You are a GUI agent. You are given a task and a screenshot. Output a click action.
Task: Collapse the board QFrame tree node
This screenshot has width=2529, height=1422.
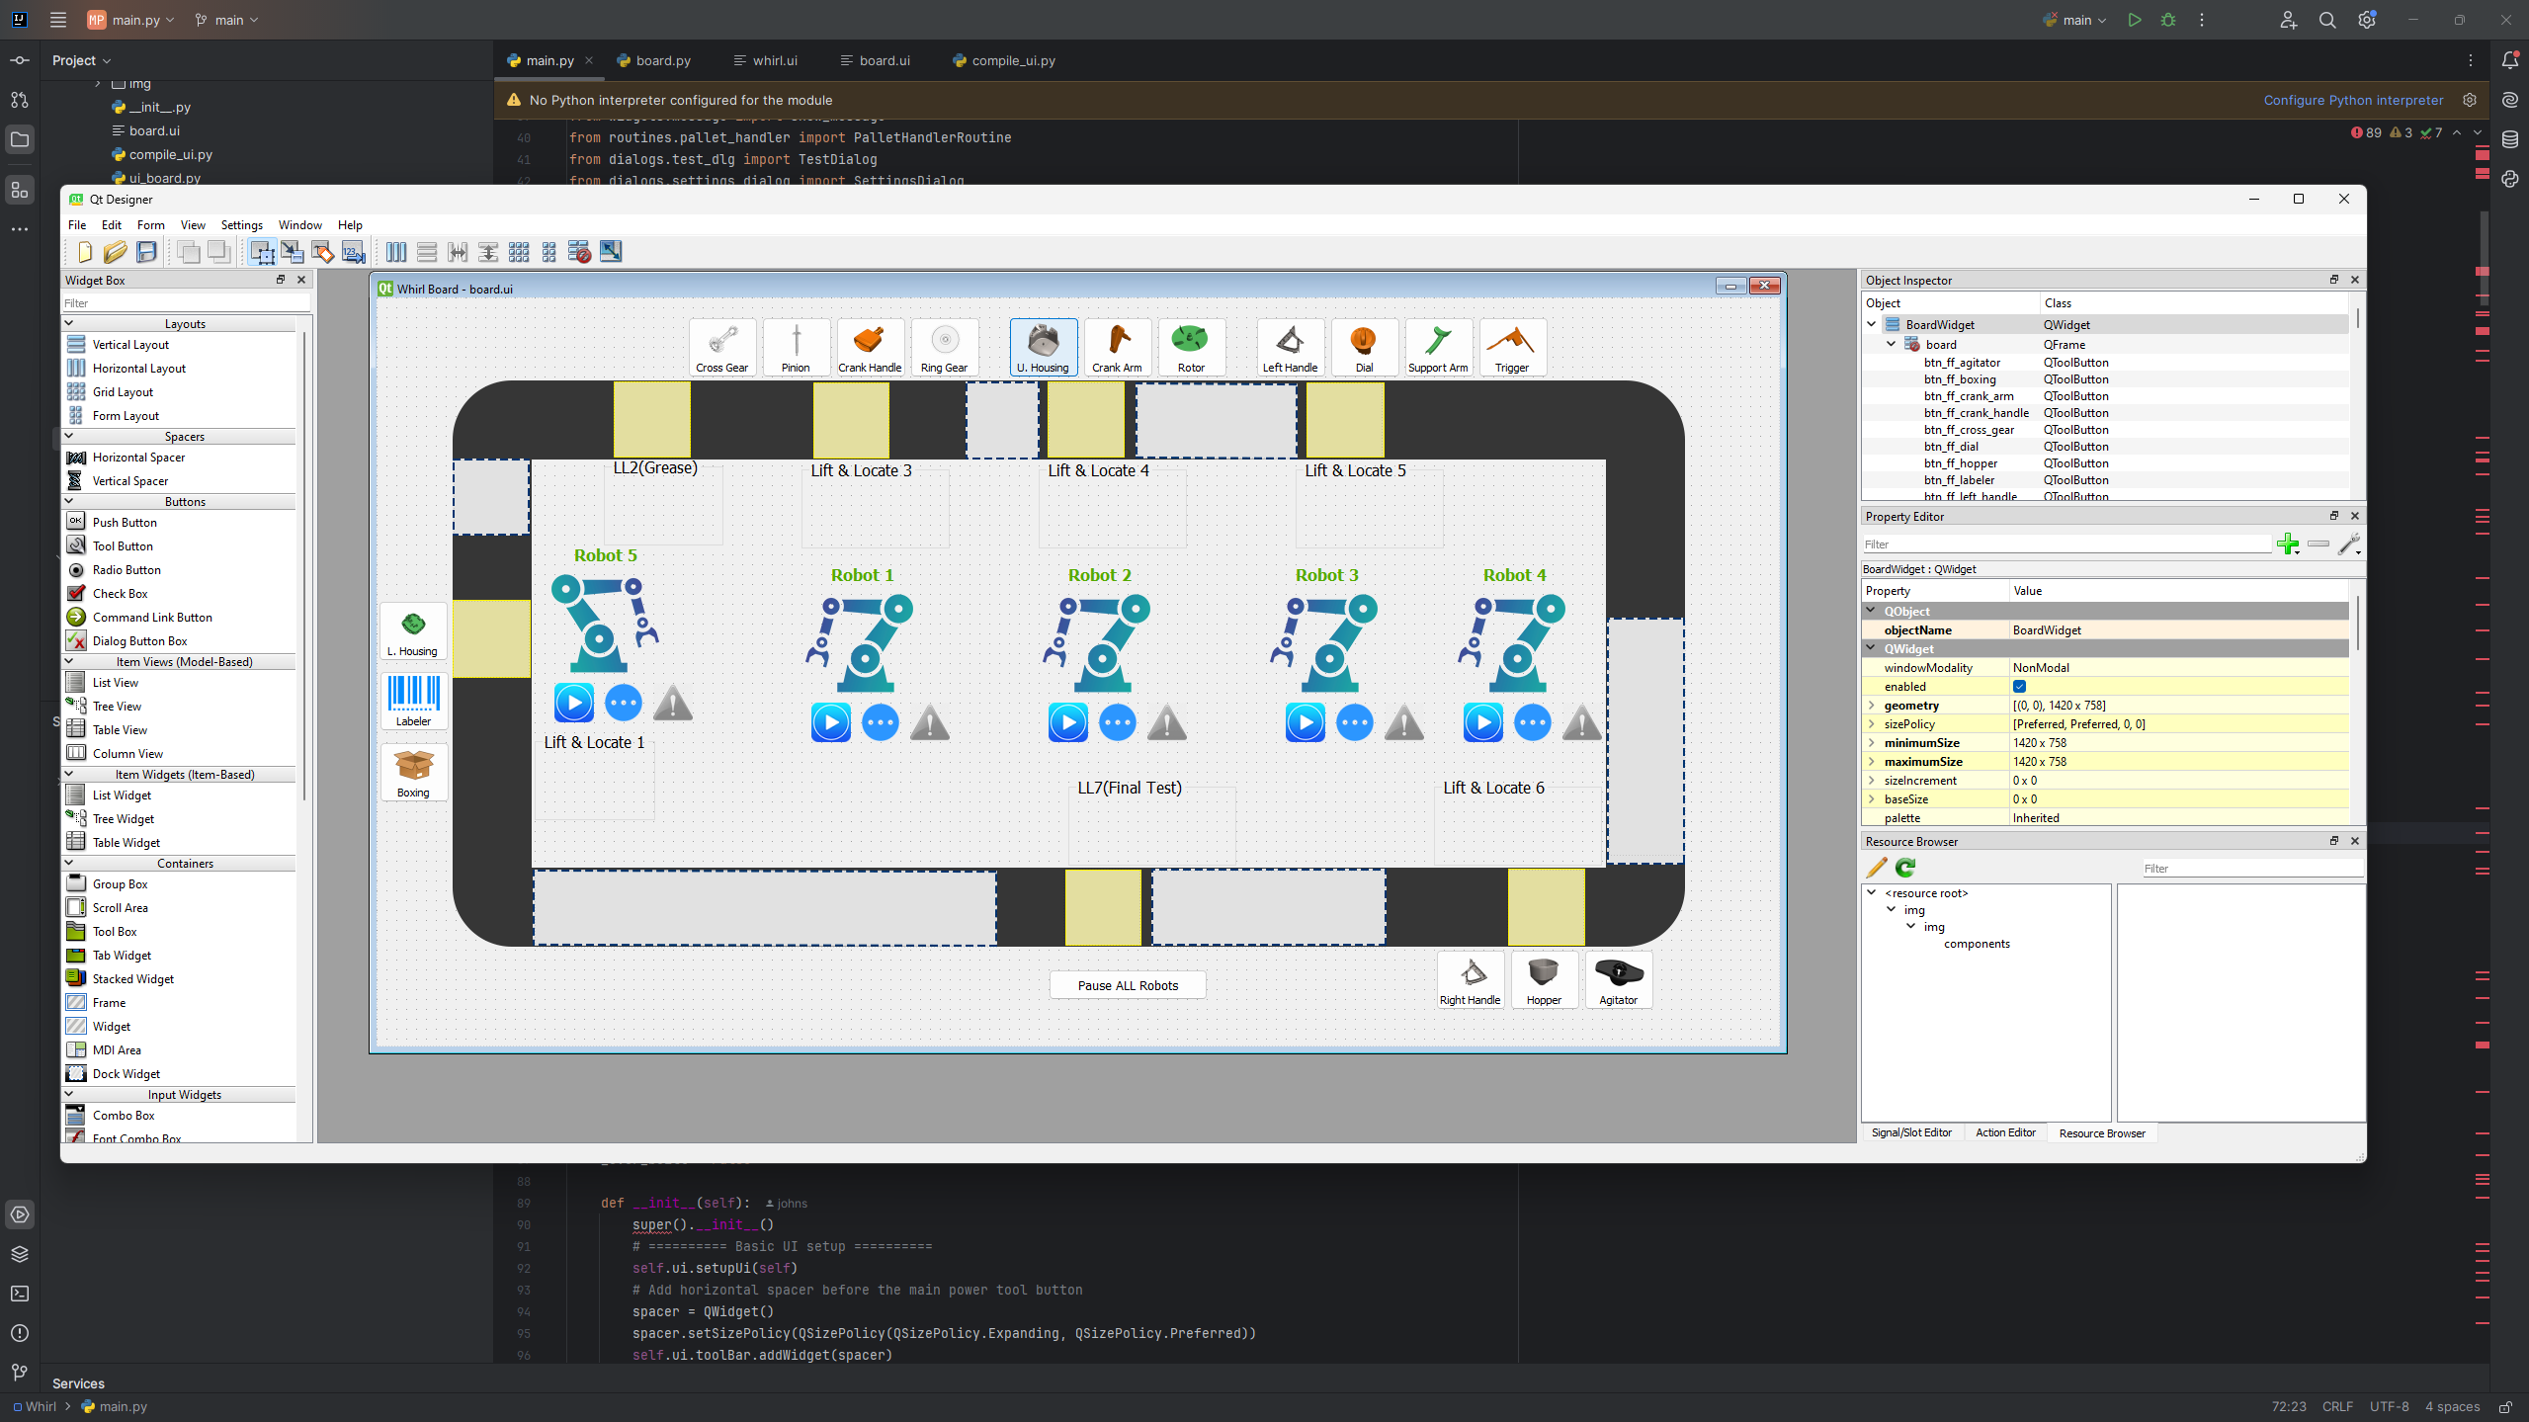tap(1892, 344)
